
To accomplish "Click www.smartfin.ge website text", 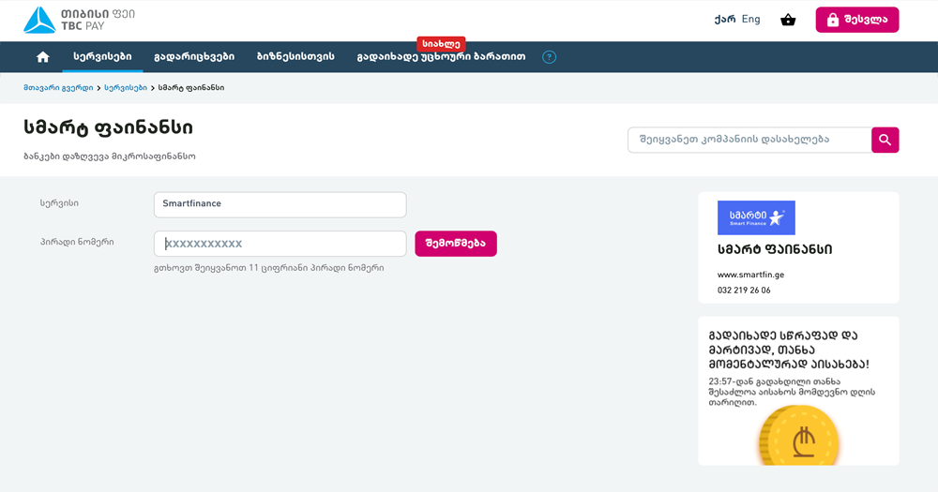I will 750,275.
